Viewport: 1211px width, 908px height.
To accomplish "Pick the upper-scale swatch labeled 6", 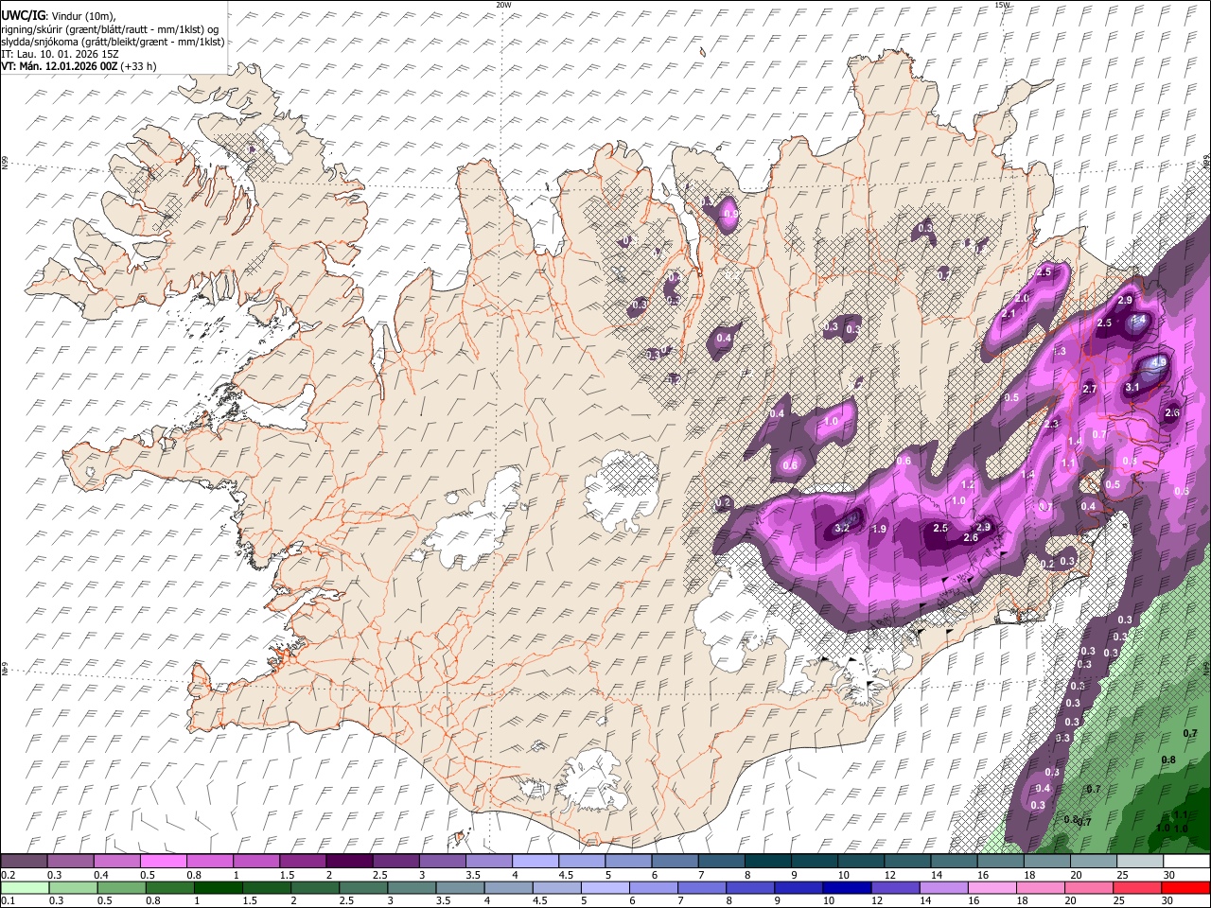I will coord(676,861).
